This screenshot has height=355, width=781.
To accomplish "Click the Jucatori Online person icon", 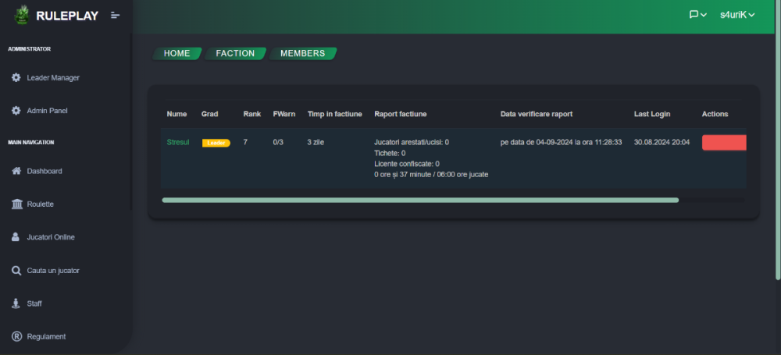I will (16, 237).
